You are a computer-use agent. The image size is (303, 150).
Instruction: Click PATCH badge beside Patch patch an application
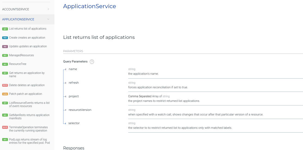tap(5, 94)
